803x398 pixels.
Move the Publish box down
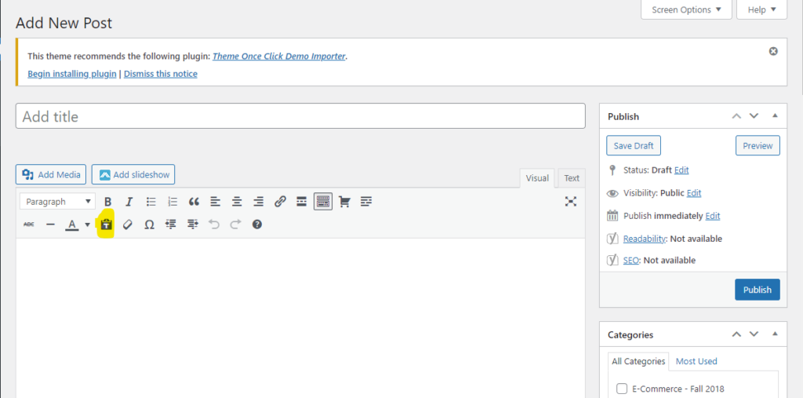pos(754,116)
